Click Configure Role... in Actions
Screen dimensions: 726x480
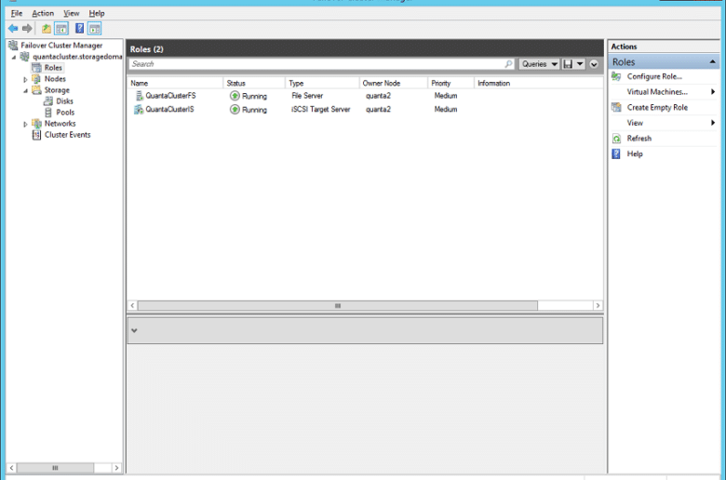pos(654,76)
